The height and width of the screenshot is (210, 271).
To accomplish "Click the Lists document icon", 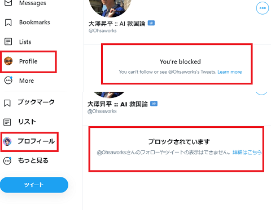I will pos(8,42).
